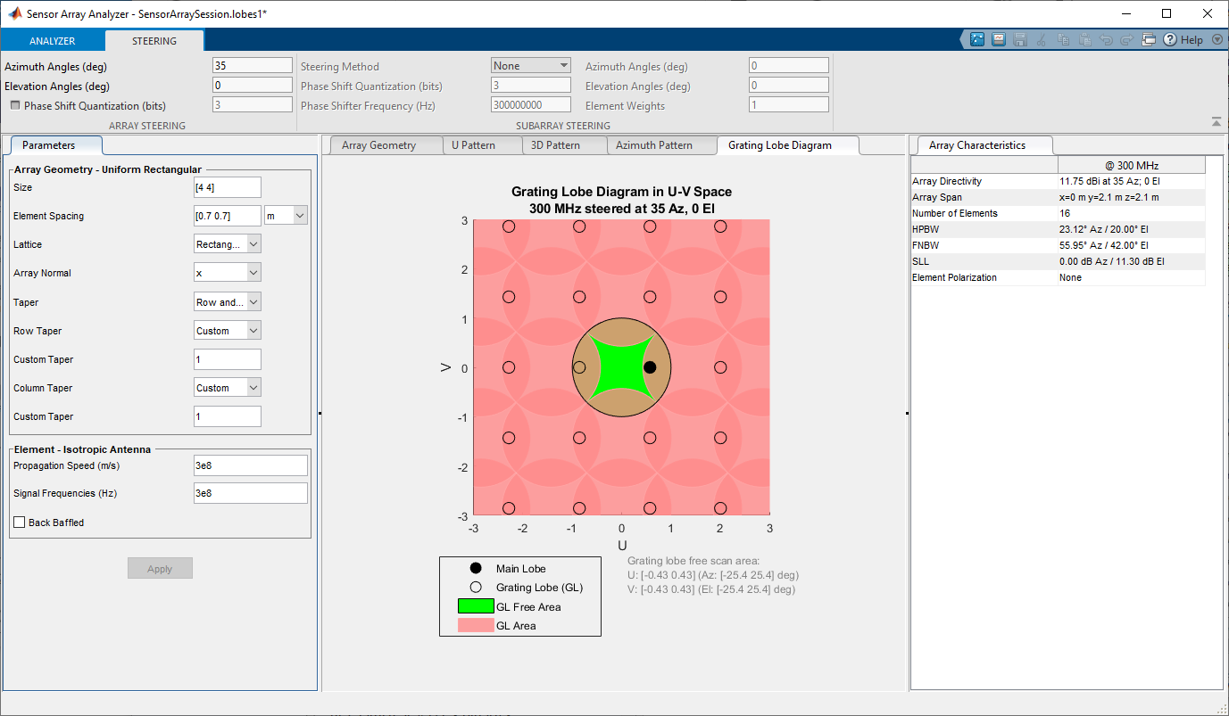Open the Column Taper dropdown
This screenshot has width=1229, height=716.
click(228, 388)
